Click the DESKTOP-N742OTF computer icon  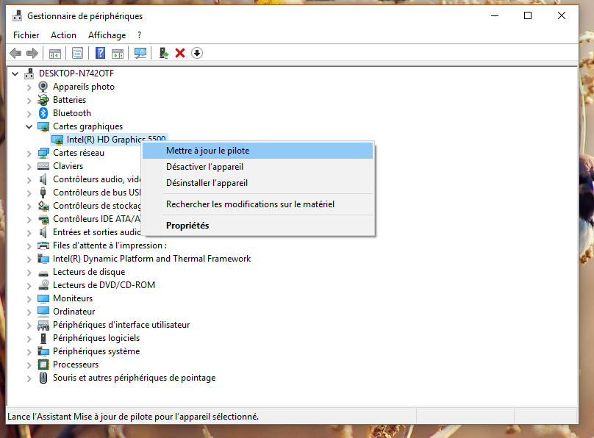pos(29,73)
